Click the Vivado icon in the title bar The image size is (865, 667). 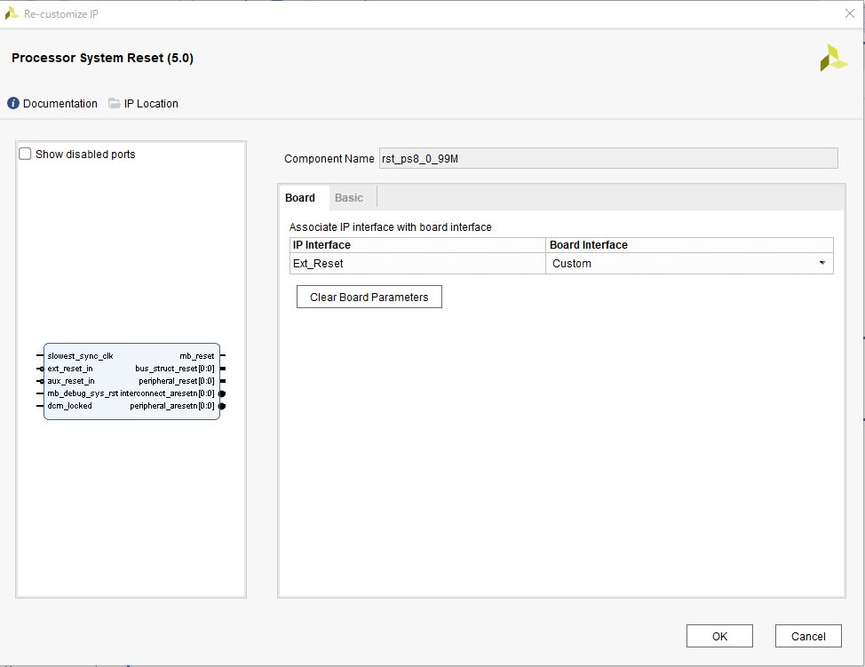12,13
